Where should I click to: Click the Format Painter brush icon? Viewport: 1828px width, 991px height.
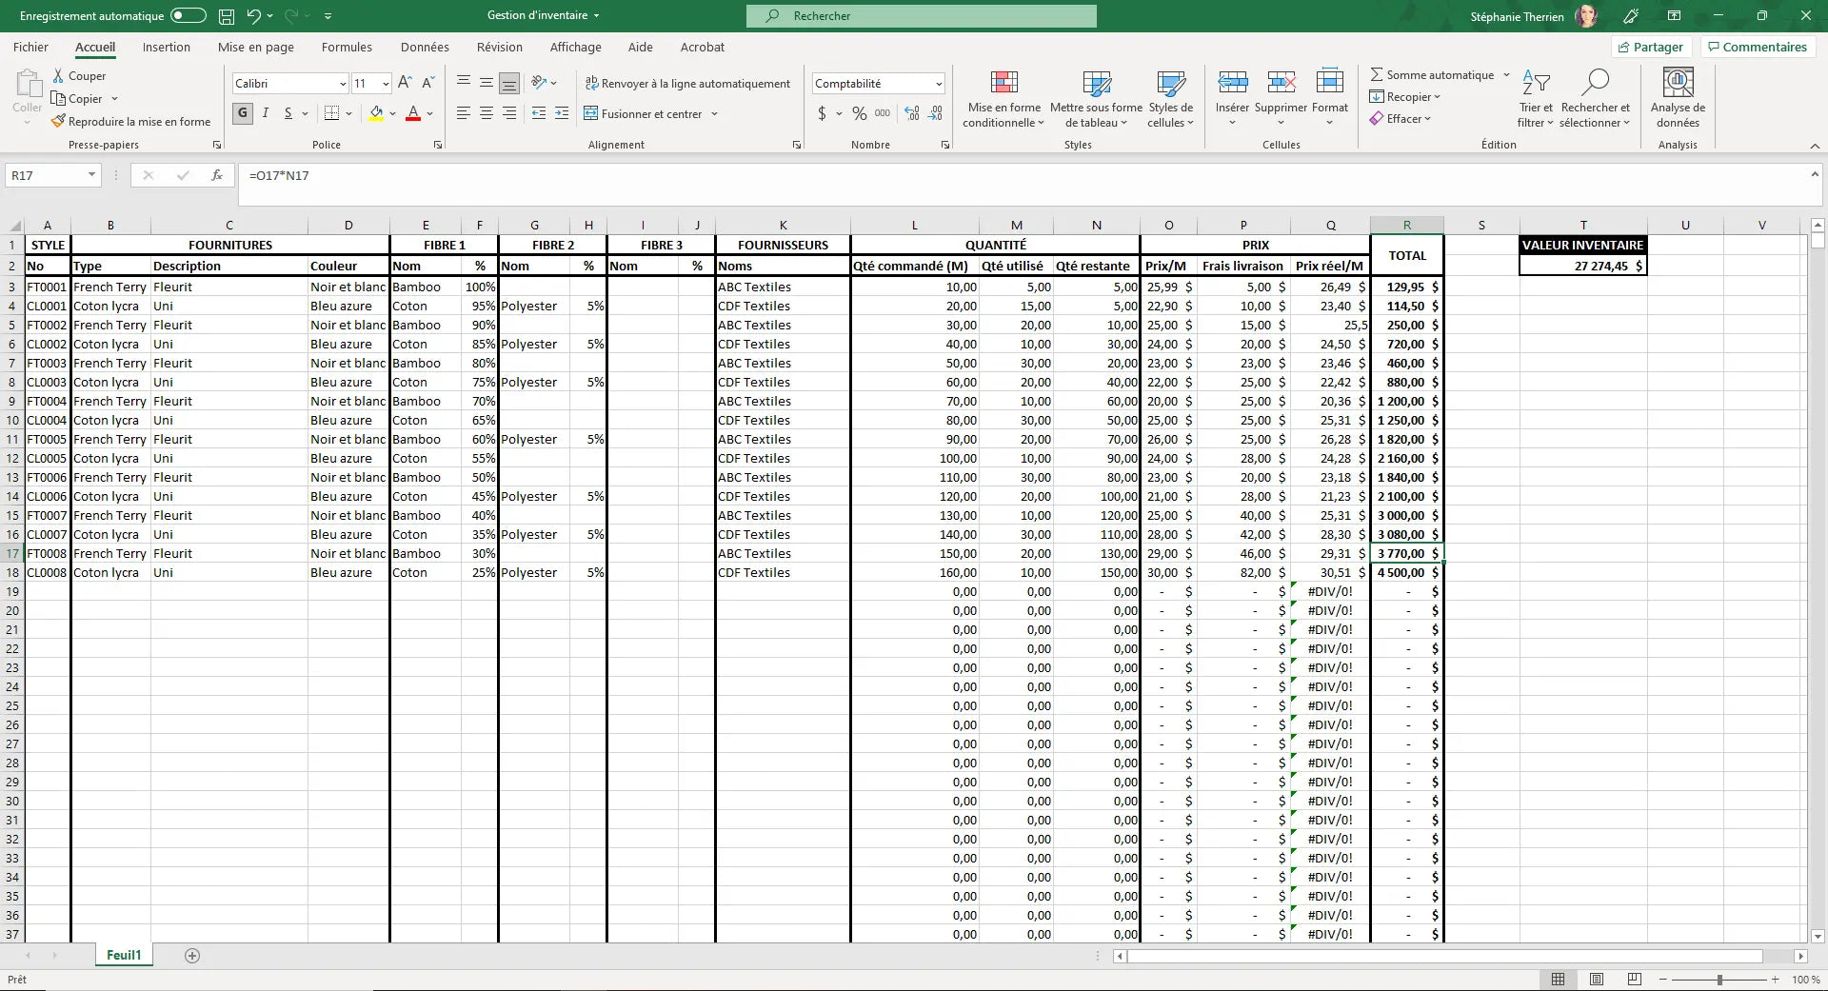(59, 122)
